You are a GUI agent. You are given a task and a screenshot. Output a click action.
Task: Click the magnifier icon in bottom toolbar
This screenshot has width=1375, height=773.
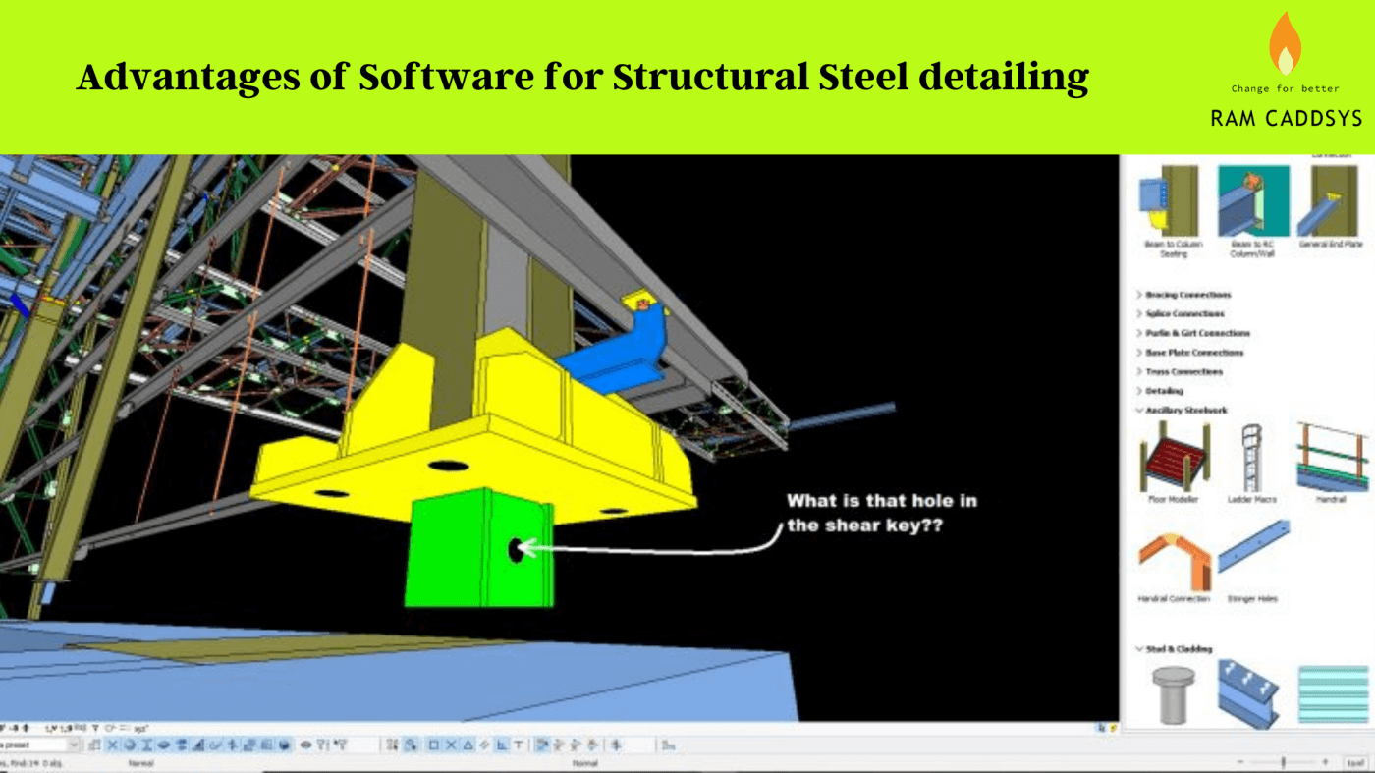tap(410, 745)
